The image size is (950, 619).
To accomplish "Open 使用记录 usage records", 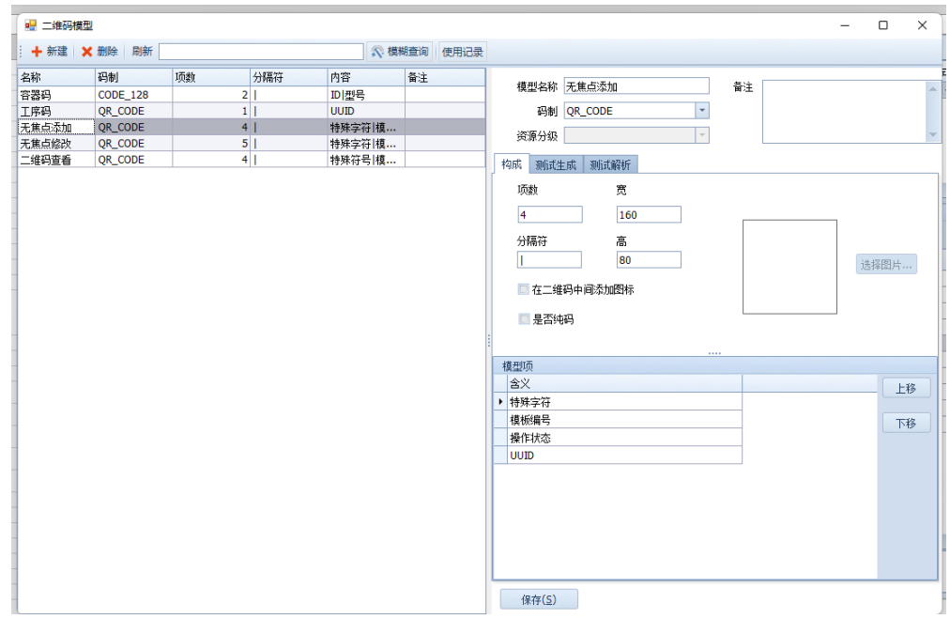I will 462,52.
